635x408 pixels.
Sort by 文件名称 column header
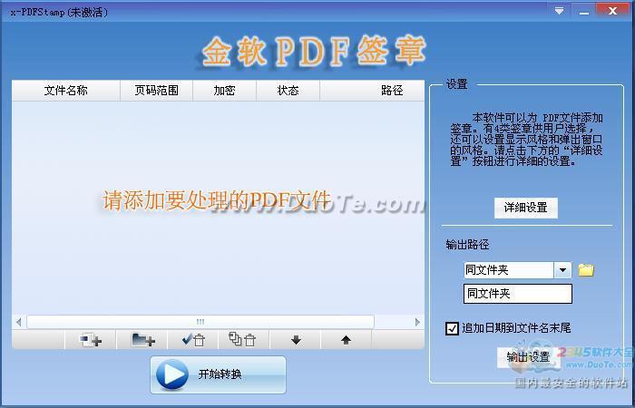66,91
